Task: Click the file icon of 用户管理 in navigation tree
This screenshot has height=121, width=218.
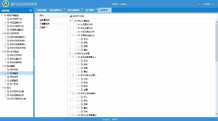Action: (x=8, y=70)
